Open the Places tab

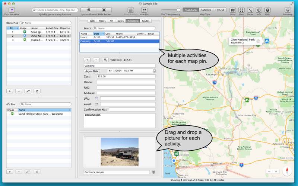[102, 21]
